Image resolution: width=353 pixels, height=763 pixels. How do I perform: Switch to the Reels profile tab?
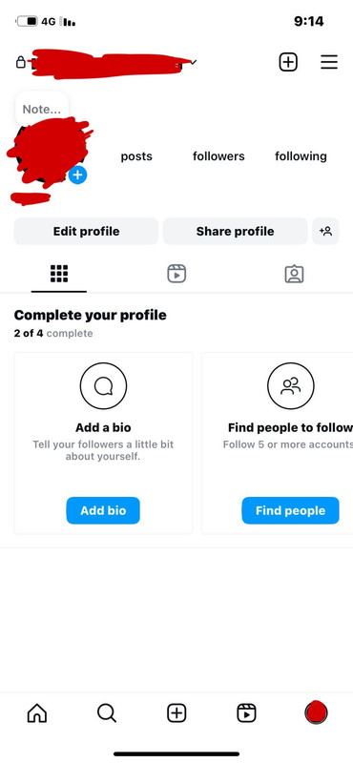[x=176, y=274]
